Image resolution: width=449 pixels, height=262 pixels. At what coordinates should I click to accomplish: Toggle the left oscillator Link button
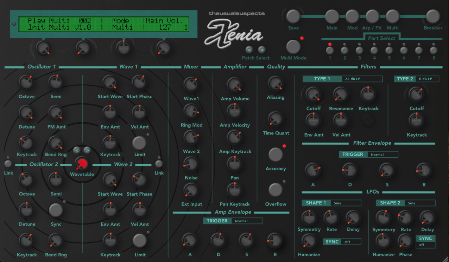point(8,164)
